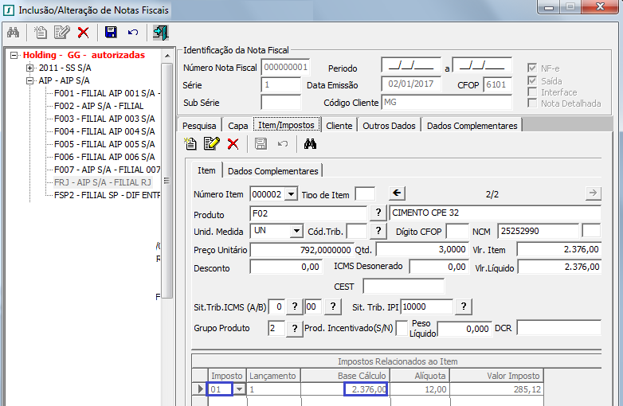Click the question mark lookup next to Produto
Screen dimensions: 623x406
(x=378, y=214)
